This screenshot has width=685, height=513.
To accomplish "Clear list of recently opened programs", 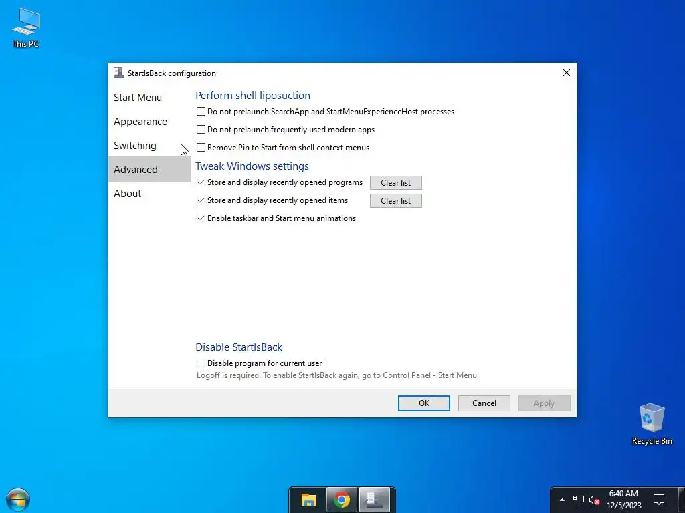I will pos(396,183).
